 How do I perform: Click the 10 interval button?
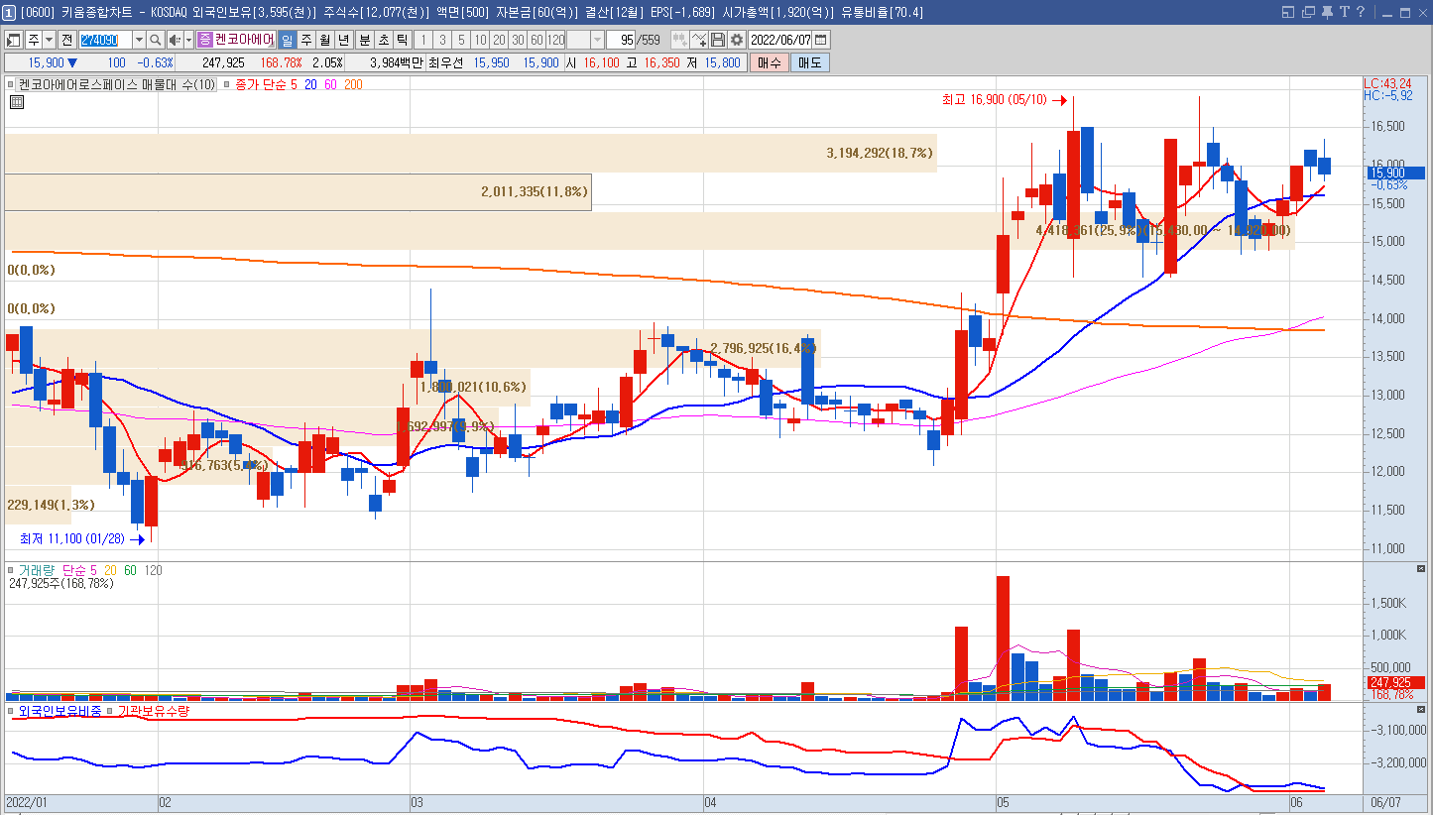tap(480, 40)
